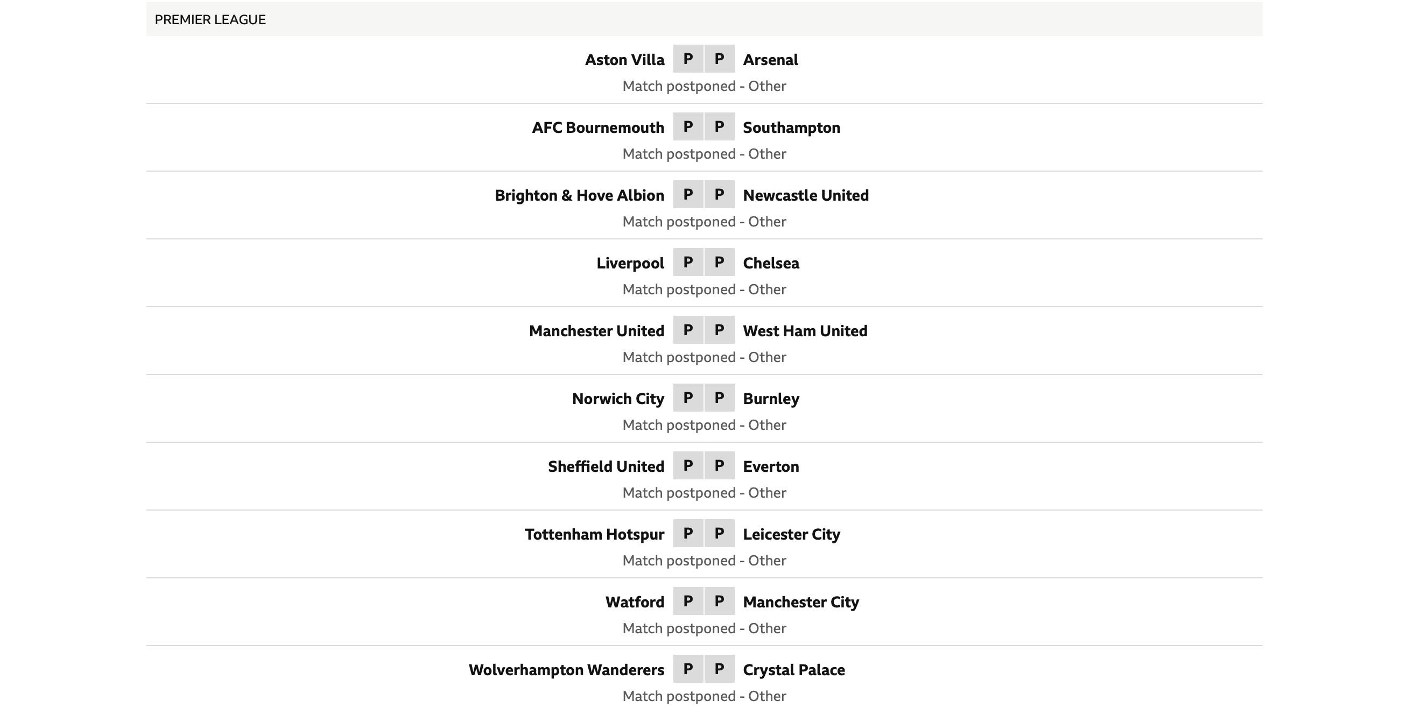Image resolution: width=1421 pixels, height=722 pixels.
Task: Open the Manchester United team name
Action: 596,331
